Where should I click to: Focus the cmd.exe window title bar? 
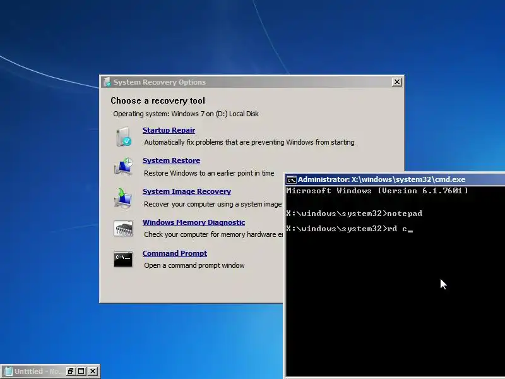395,179
